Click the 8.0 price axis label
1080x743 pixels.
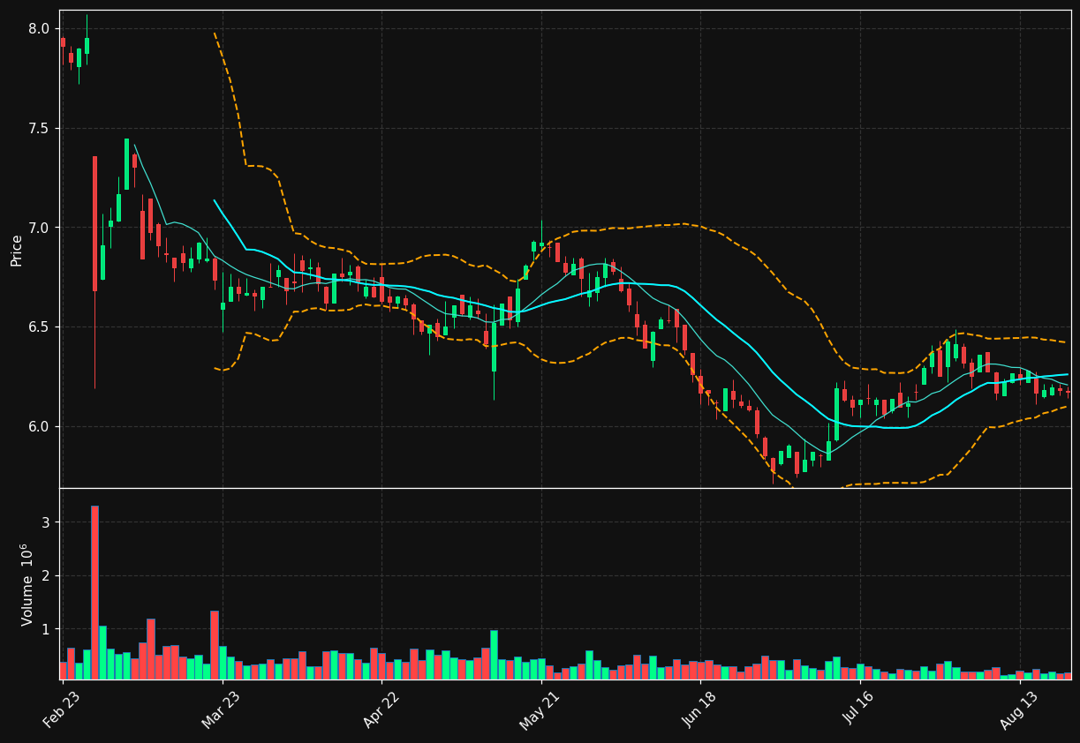pyautogui.click(x=39, y=29)
